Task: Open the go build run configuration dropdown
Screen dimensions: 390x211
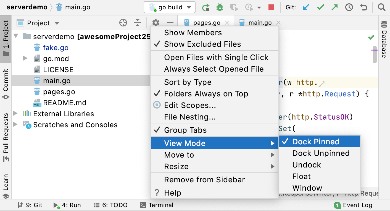Action: (169, 7)
